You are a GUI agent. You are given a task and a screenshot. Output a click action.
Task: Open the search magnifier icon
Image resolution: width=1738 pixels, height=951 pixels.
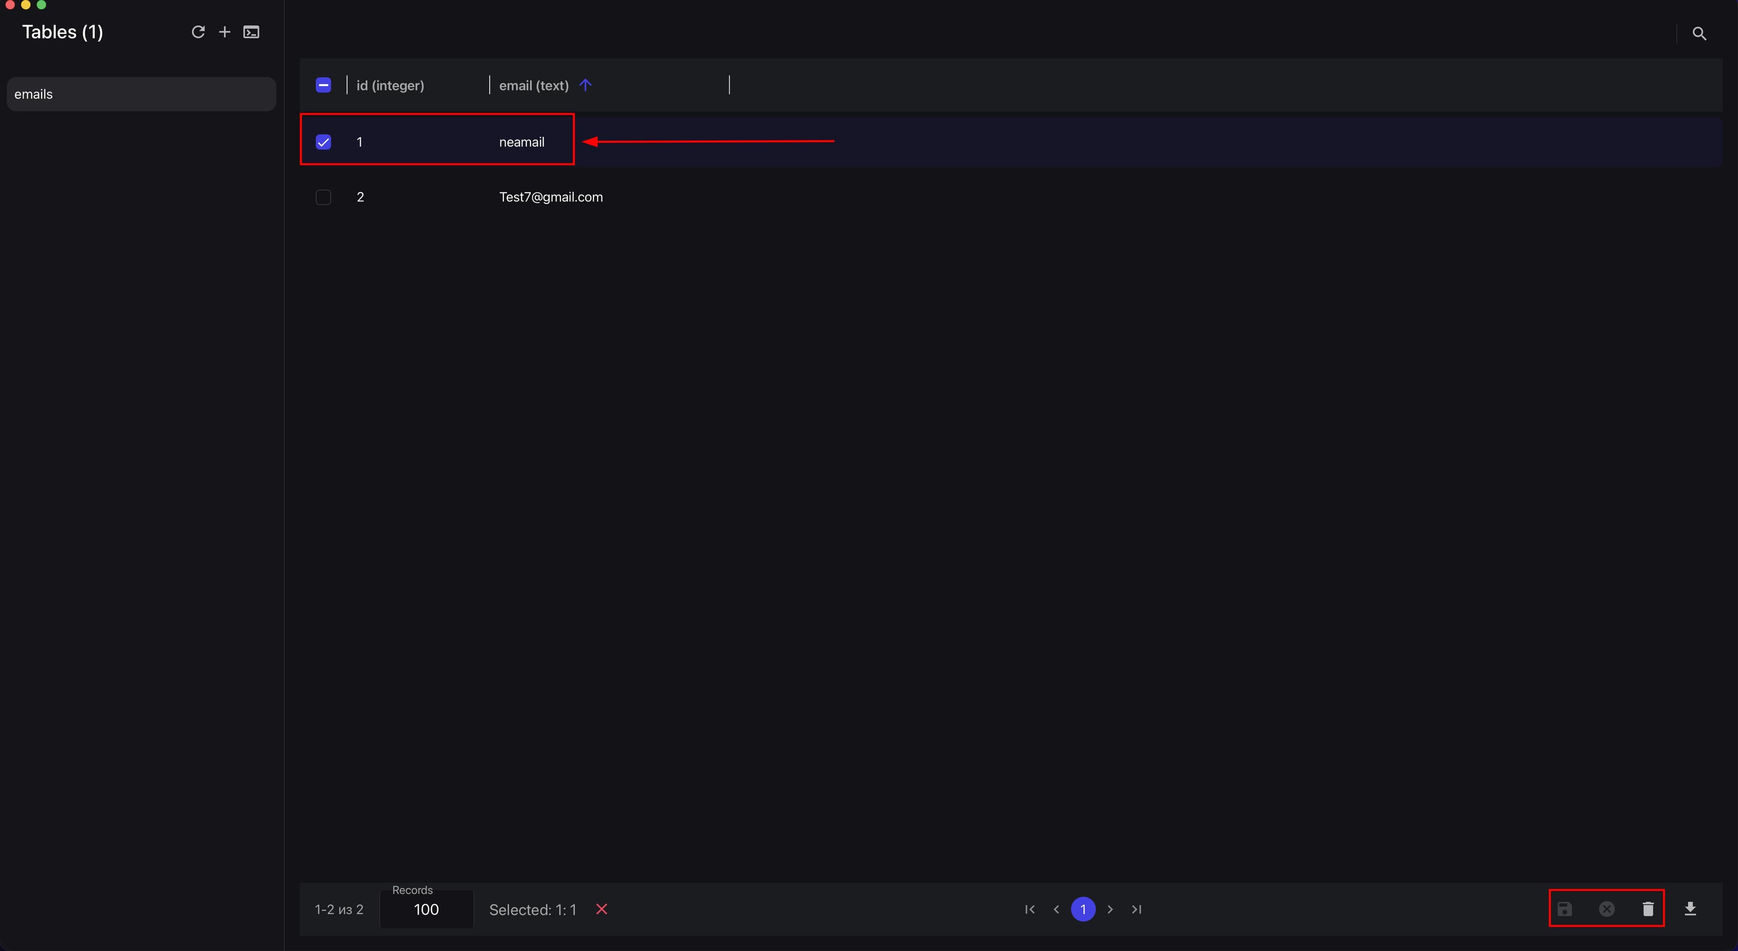point(1699,33)
